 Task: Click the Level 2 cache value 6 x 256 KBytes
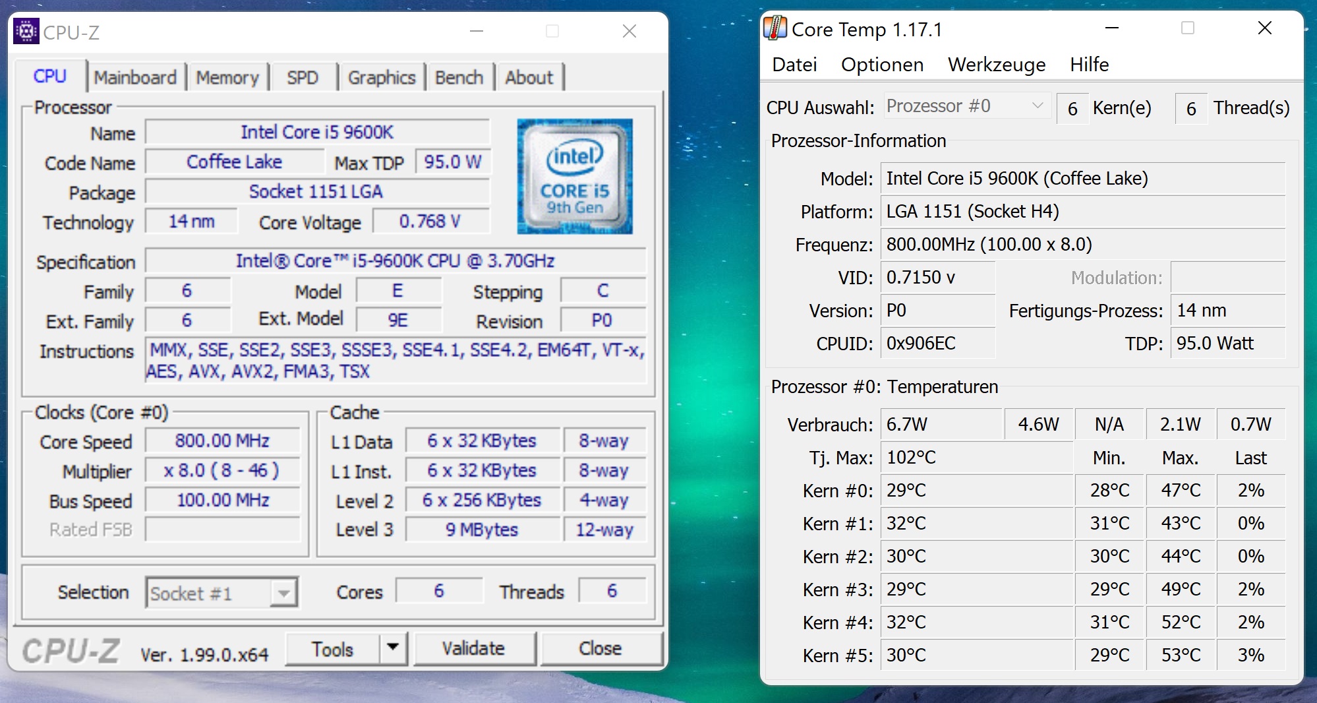coord(483,500)
